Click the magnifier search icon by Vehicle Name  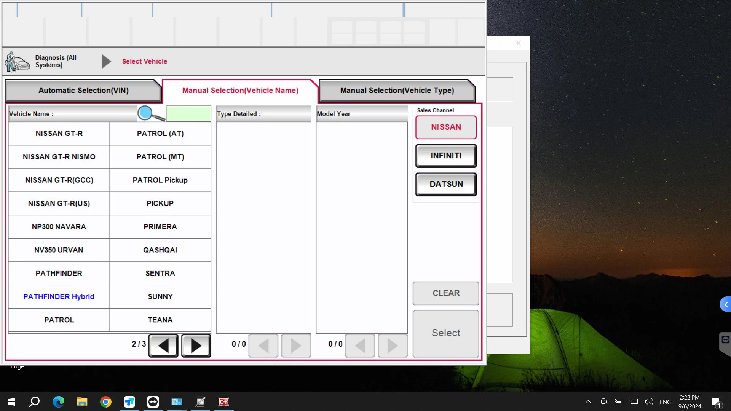pyautogui.click(x=151, y=113)
